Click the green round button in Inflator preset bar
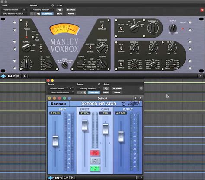This screenshot has width=205, height=180. click(x=64, y=98)
